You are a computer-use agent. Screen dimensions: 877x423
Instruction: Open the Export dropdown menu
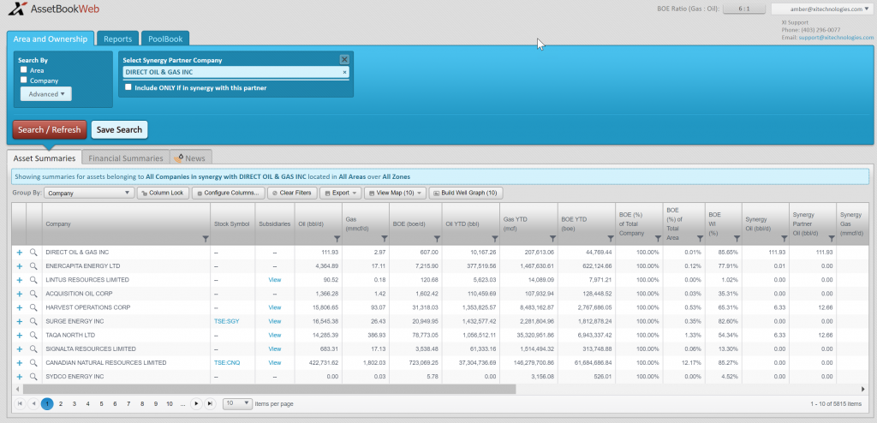coord(340,193)
